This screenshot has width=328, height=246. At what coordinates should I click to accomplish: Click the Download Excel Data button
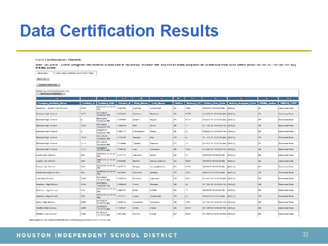tap(48, 85)
